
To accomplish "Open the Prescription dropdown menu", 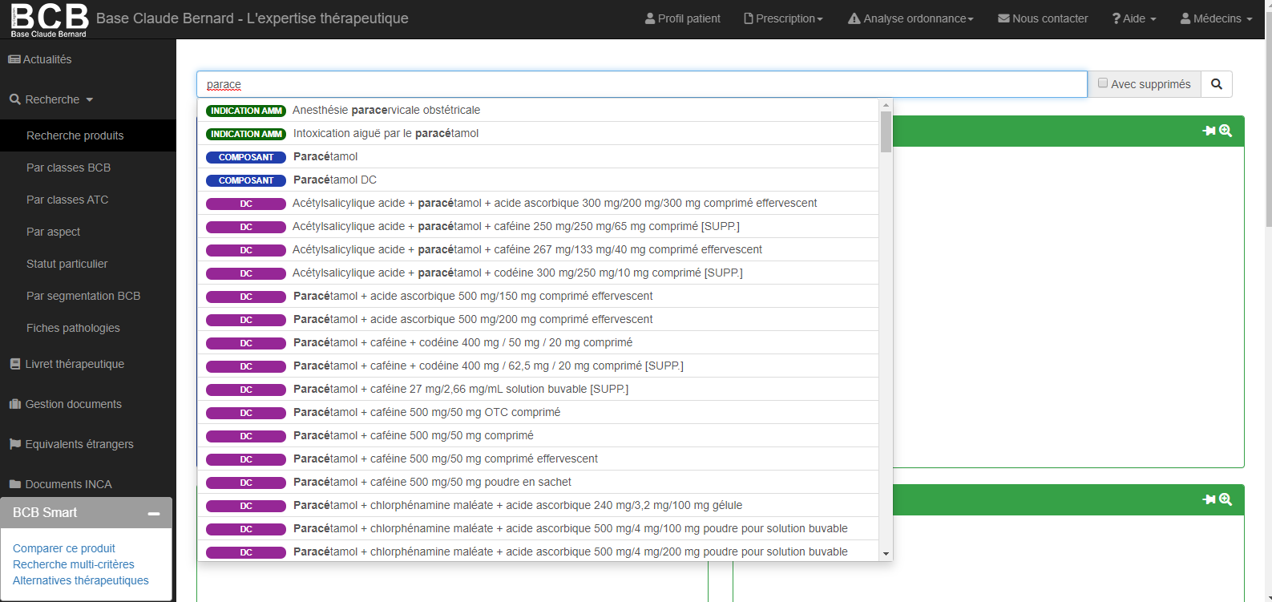I will point(783,18).
